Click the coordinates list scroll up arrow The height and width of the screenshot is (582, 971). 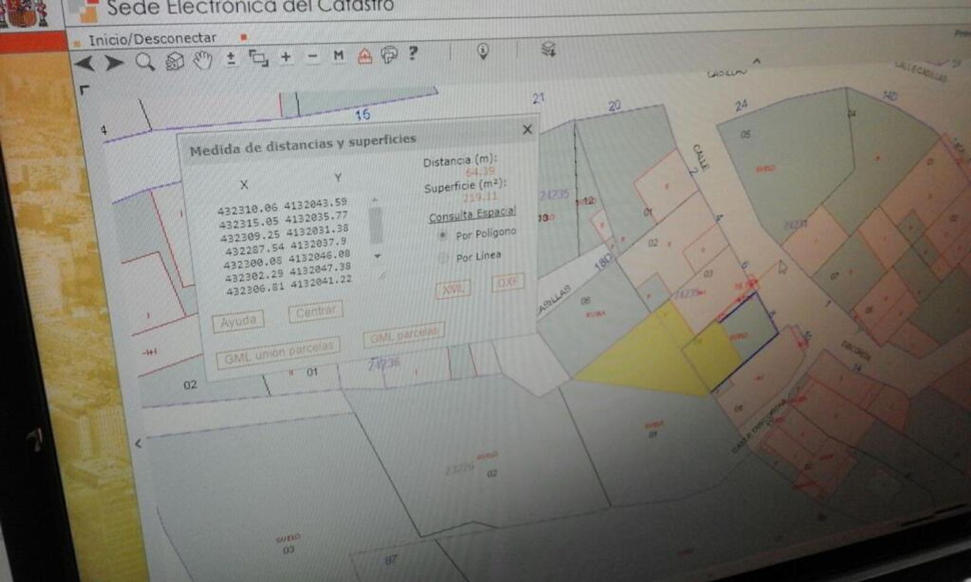tap(375, 200)
